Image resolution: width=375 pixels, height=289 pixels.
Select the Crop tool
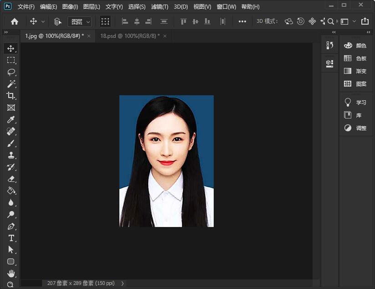(11, 96)
